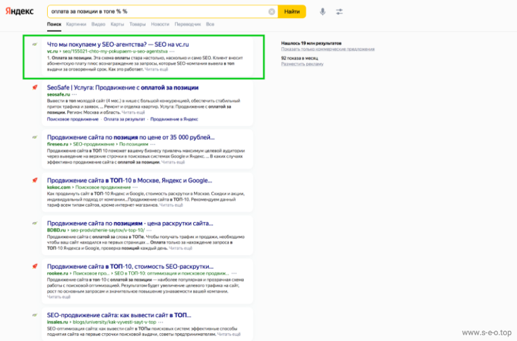517x341 pixels.
Task: Click the seosafe.ru green domain link
Action: [x=58, y=94]
